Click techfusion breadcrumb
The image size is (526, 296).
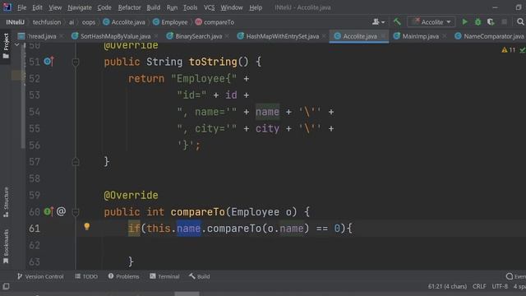point(47,22)
